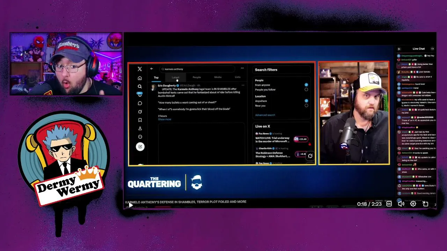Click the video time display 0:18 / 2:23
447x251 pixels.
coord(369,204)
